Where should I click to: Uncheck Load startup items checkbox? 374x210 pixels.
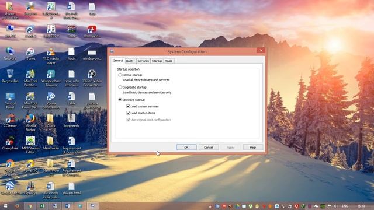pos(128,113)
